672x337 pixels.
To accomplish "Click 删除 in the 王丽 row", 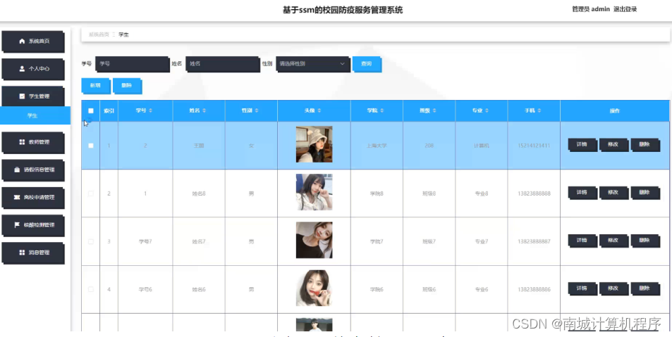I will pos(644,144).
